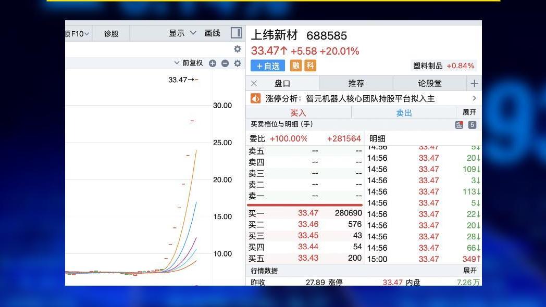Click the red lock icon in 买卖档位
Screen dimensions: 546x307
[x=459, y=125]
